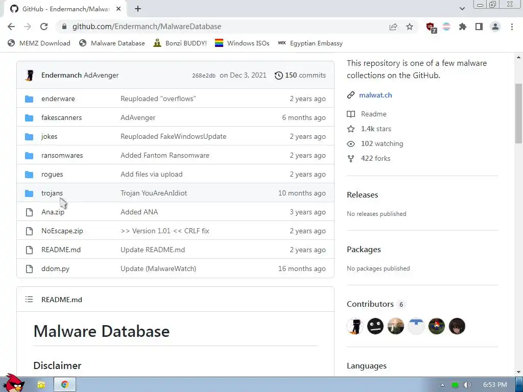Image resolution: width=523 pixels, height=392 pixels.
Task: Click the page vertical scrollbar
Action: pyautogui.click(x=519, y=113)
